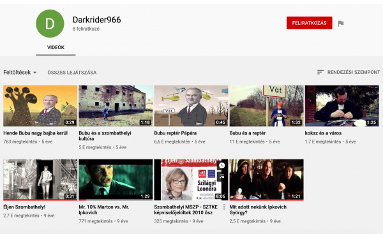This screenshot has height=234, width=383.
Task: Click the 5 E megtekintés • 5 éve text
Action: click(103, 147)
